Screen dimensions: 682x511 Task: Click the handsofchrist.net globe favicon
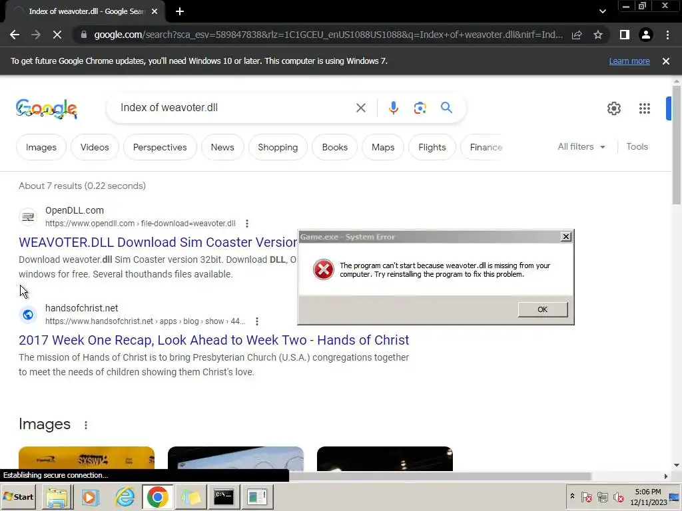pos(28,314)
